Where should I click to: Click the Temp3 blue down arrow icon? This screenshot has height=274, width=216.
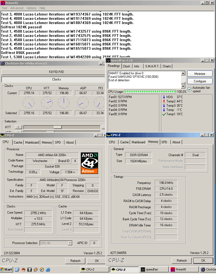coord(164,106)
